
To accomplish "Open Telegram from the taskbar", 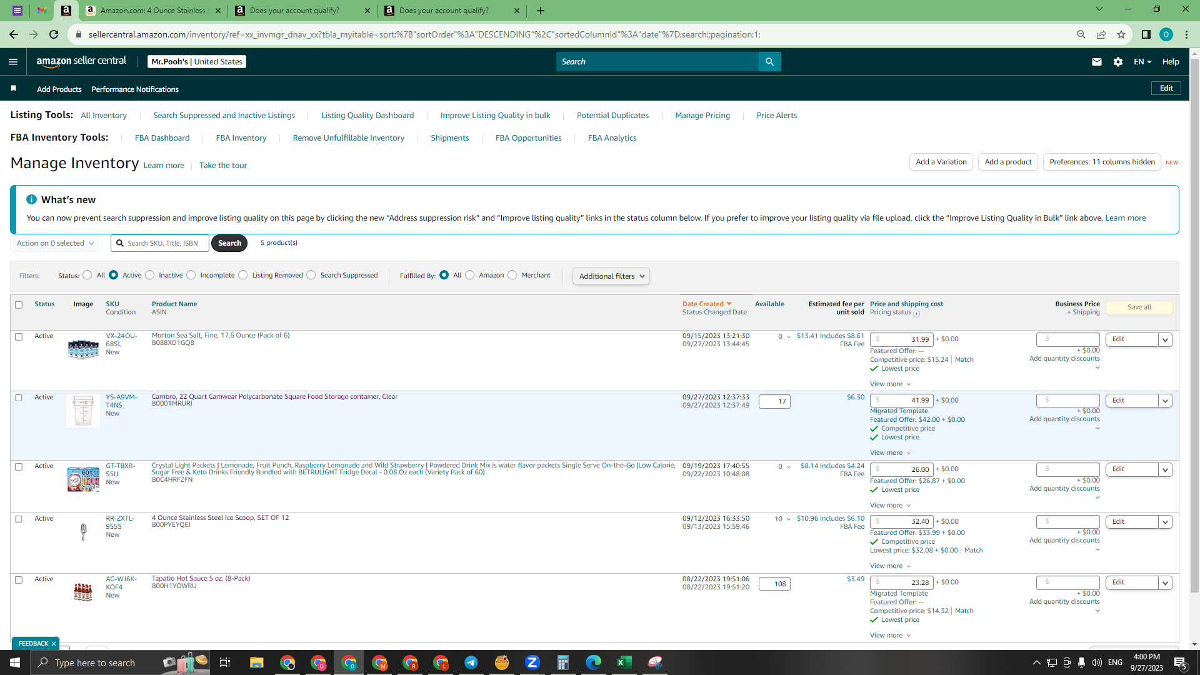I will (x=471, y=662).
